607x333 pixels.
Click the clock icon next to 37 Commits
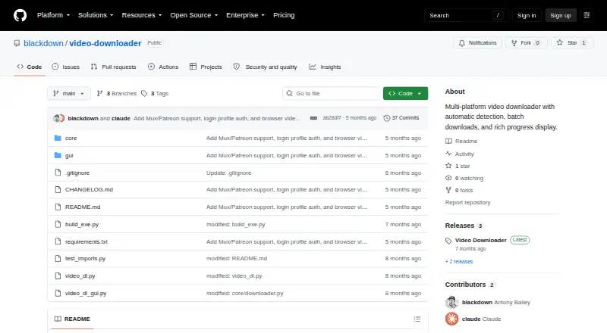pyautogui.click(x=386, y=118)
